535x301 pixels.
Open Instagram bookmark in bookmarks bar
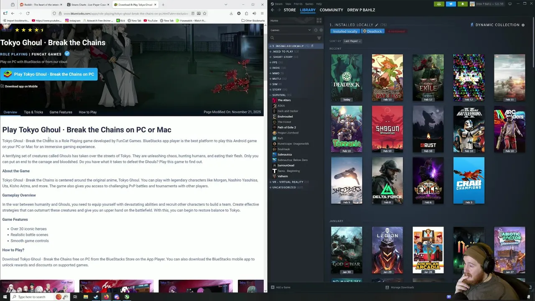[x=73, y=20]
